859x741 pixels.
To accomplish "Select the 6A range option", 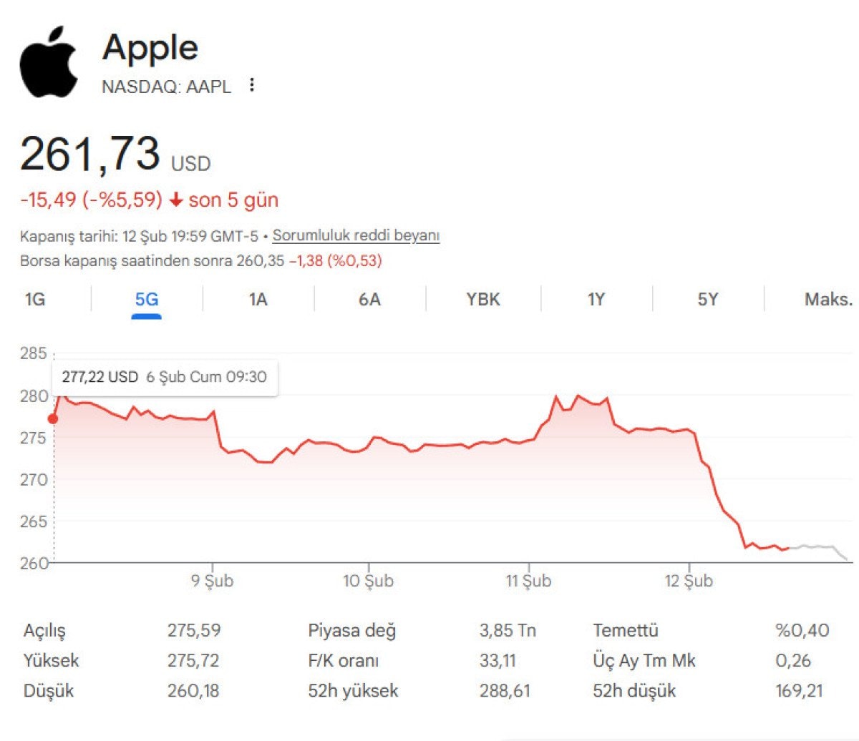I will 369,300.
